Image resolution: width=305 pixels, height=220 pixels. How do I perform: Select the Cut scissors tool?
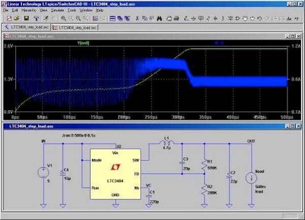pyautogui.click(x=137, y=18)
